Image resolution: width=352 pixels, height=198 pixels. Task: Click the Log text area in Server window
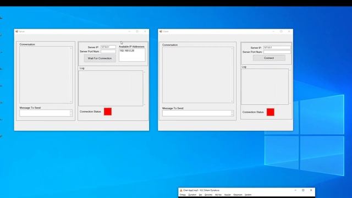[111, 88]
